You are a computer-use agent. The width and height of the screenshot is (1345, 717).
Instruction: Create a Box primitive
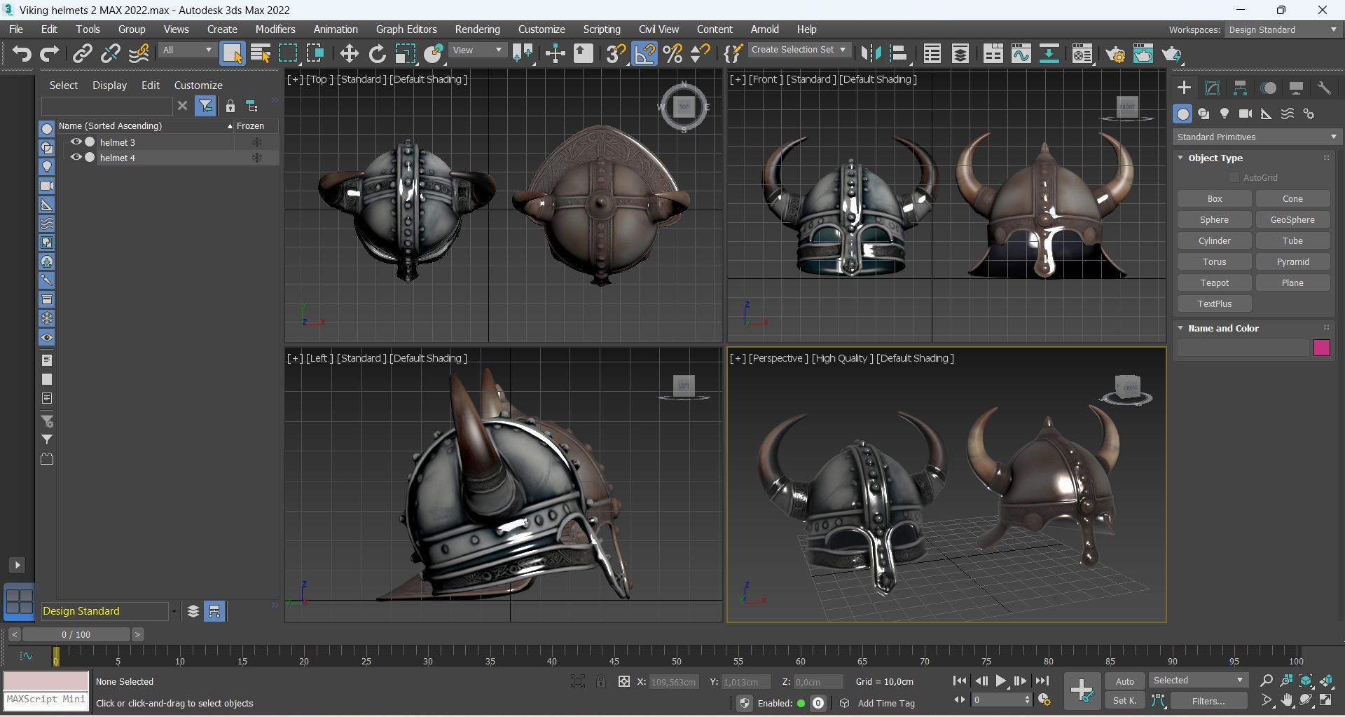[x=1215, y=199]
